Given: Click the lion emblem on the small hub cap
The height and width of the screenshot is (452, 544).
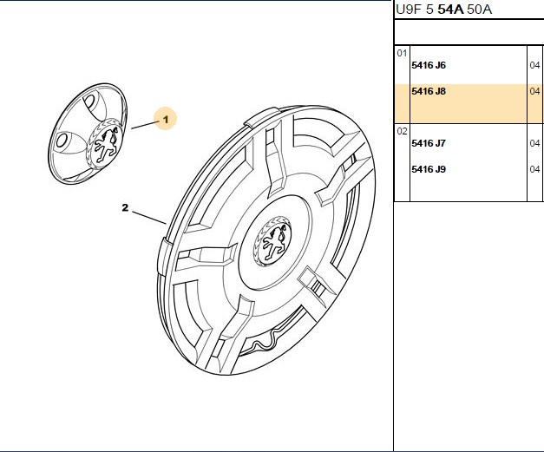Looking at the screenshot, I should tap(106, 144).
